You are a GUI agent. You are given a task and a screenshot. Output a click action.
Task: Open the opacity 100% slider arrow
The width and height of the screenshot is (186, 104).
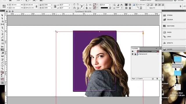(122, 8)
